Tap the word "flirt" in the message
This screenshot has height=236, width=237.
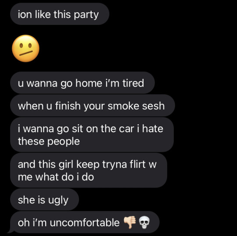tap(137, 164)
